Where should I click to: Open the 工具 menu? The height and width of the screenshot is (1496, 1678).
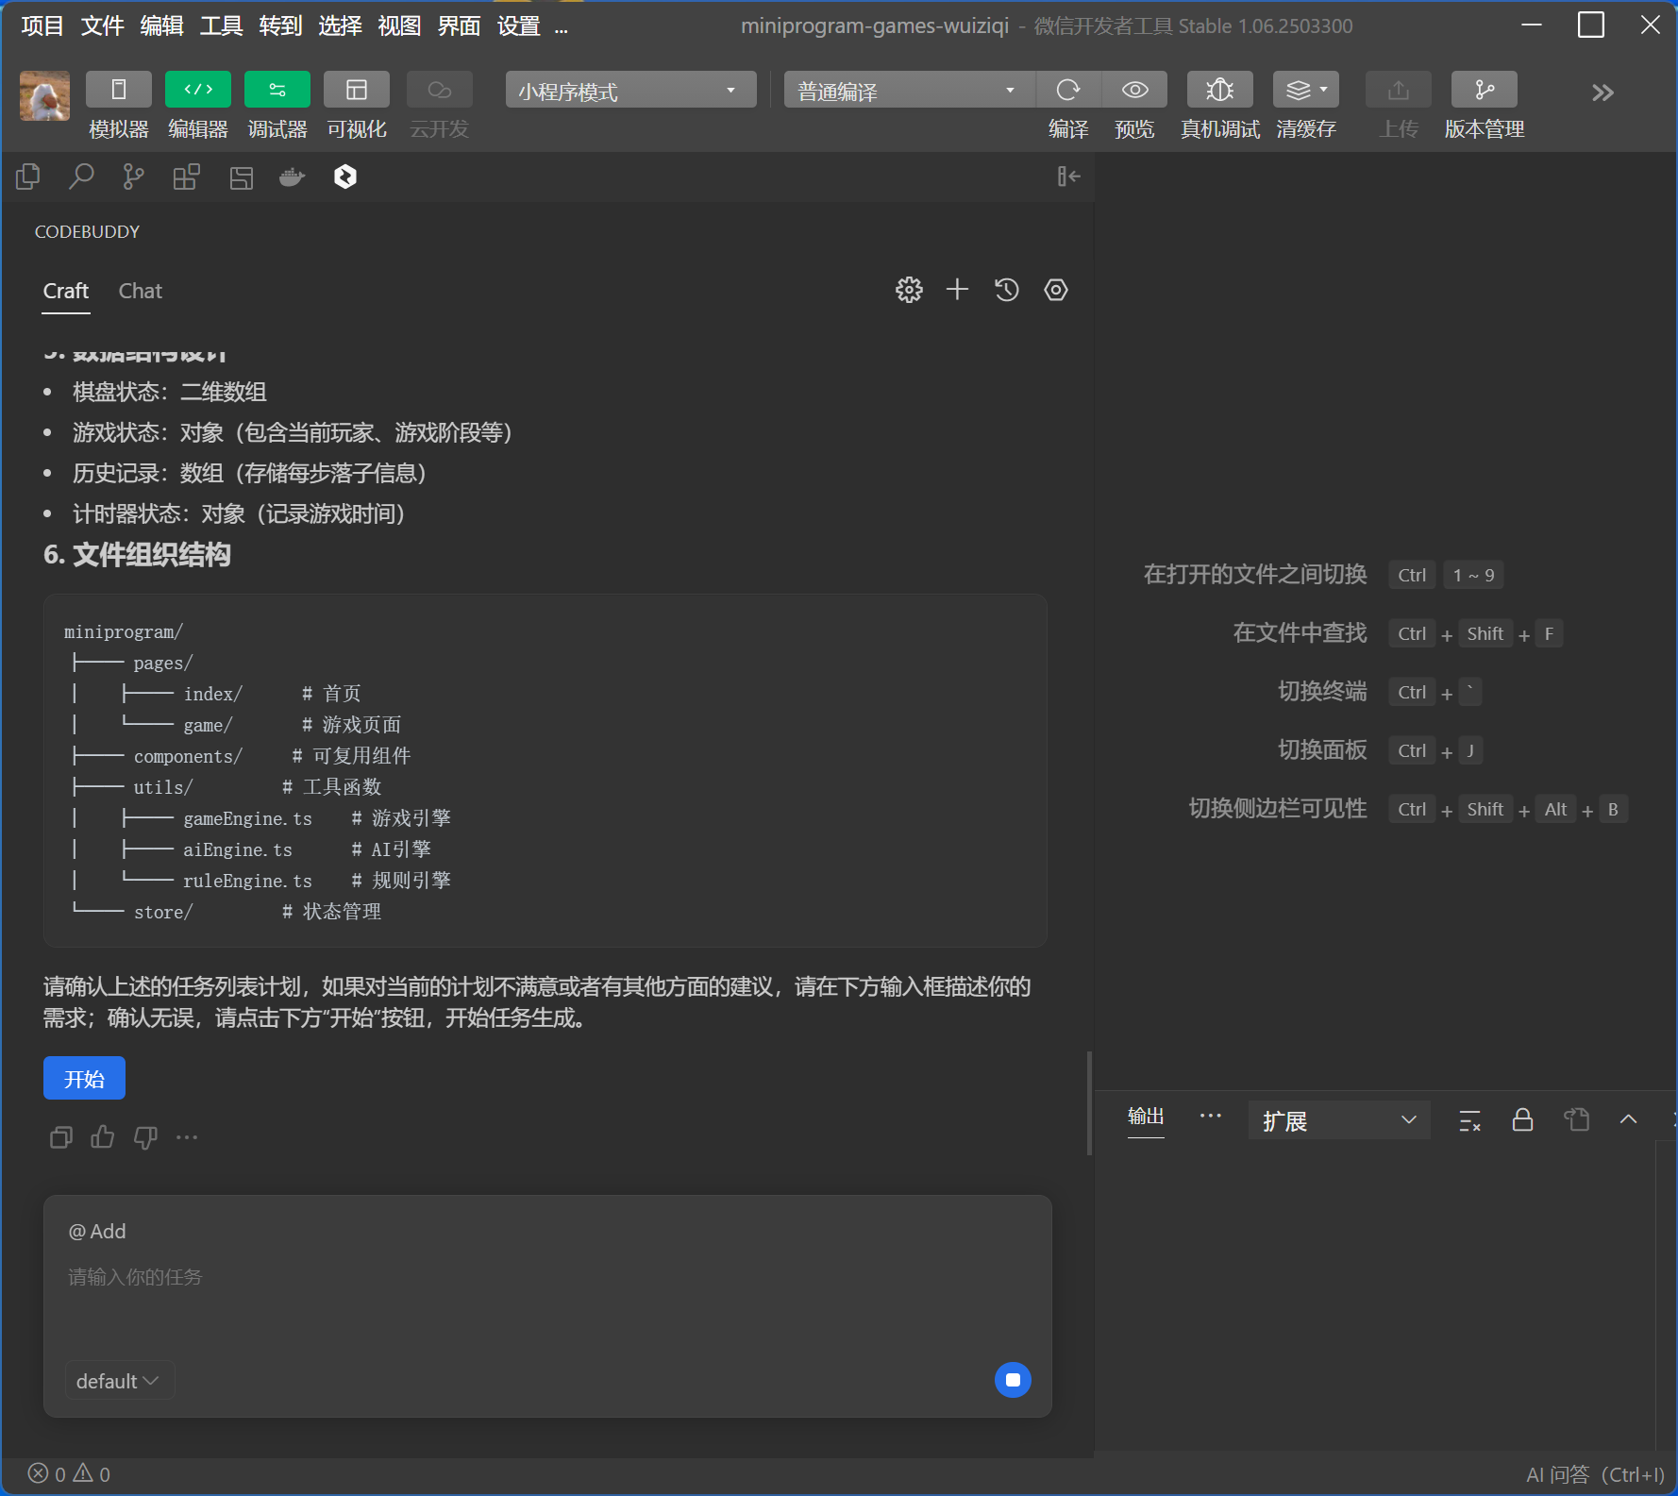(x=221, y=26)
